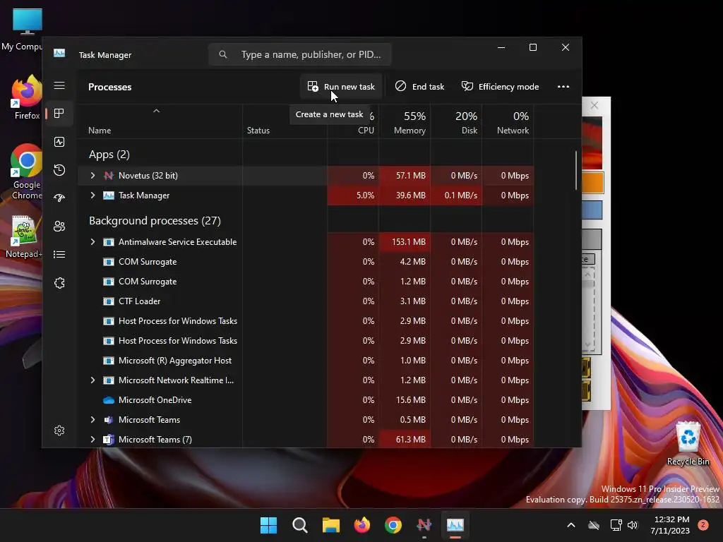Select the Processes sidebar icon
Screen dimensions: 723x542
(59, 114)
